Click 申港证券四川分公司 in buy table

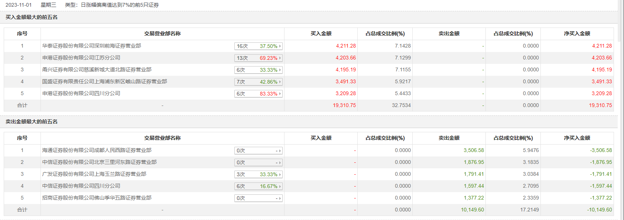click(x=81, y=94)
